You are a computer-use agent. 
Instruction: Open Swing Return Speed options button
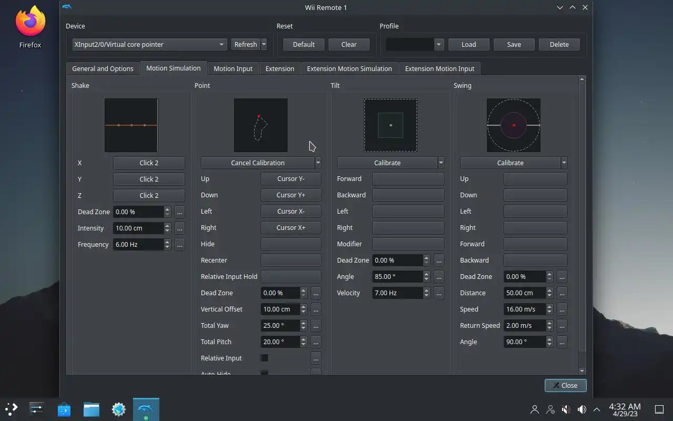(562, 325)
